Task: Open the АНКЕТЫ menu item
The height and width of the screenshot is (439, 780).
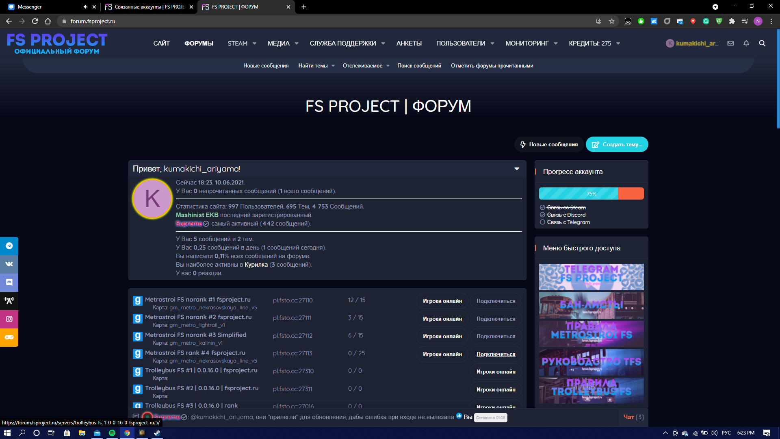Action: (x=409, y=43)
